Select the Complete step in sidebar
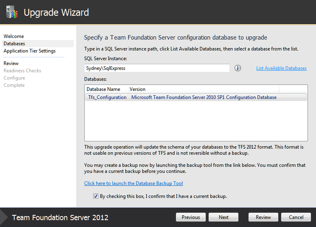Image resolution: width=316 pixels, height=227 pixels. click(14, 85)
